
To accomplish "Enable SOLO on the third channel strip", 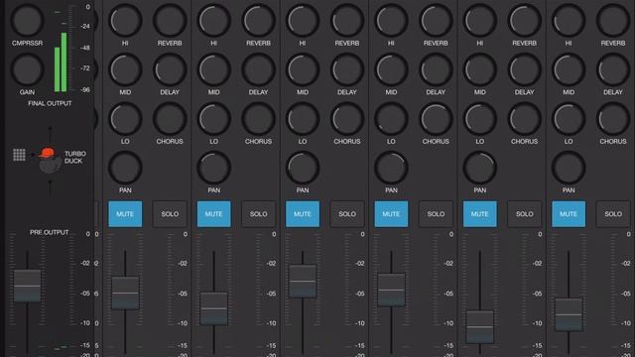I will click(347, 214).
